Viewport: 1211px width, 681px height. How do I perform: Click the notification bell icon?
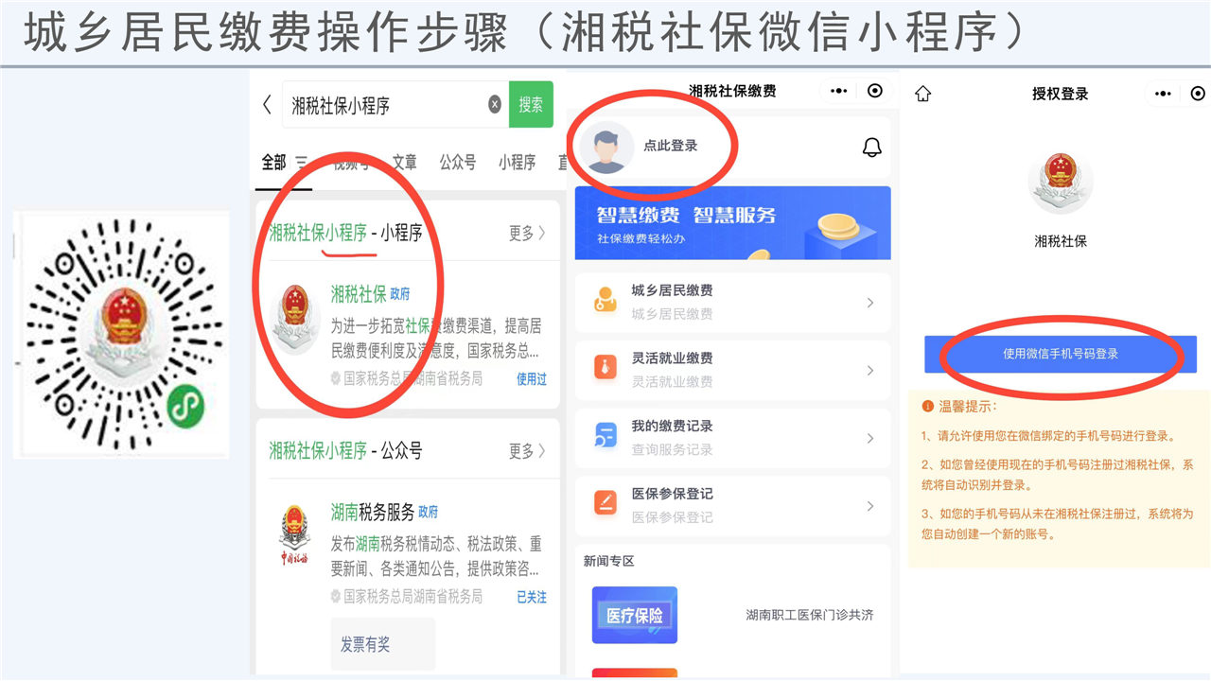click(x=871, y=148)
